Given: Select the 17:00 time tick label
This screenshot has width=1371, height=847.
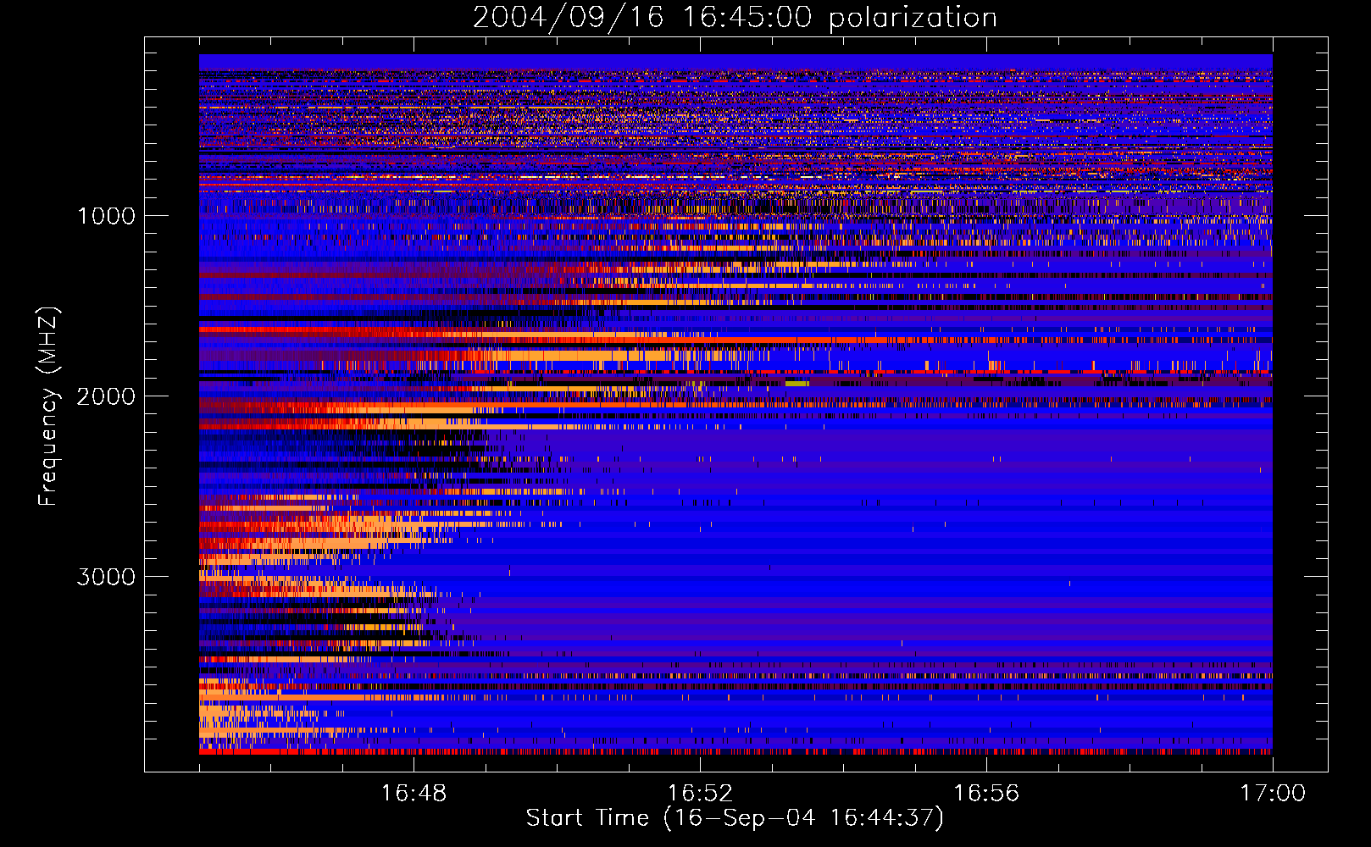Looking at the screenshot, I should (1272, 794).
